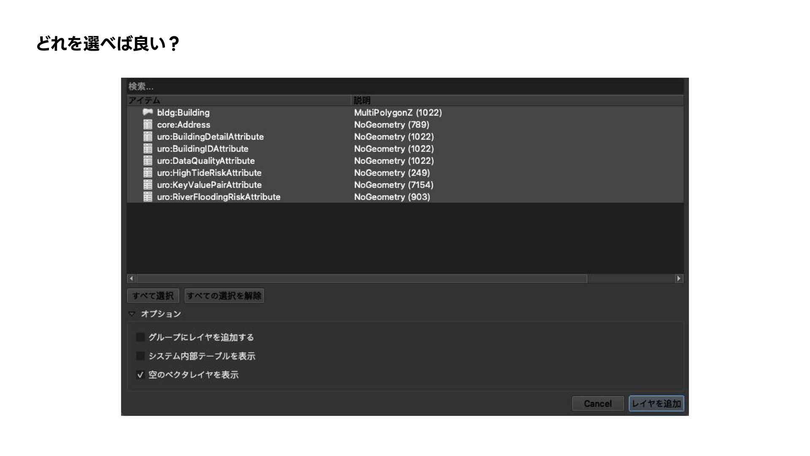Click the 検索 search field
Screen dimensions: 810x456
[405, 87]
